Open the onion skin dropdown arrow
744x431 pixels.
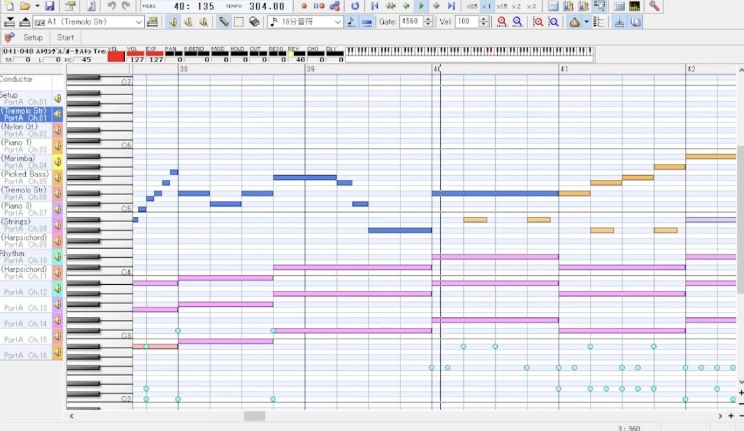click(x=586, y=22)
